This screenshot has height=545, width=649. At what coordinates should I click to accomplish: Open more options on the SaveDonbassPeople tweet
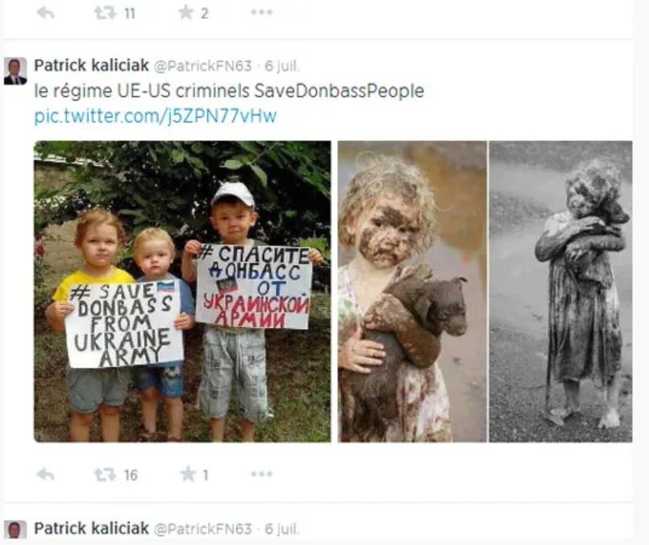pyautogui.click(x=261, y=474)
